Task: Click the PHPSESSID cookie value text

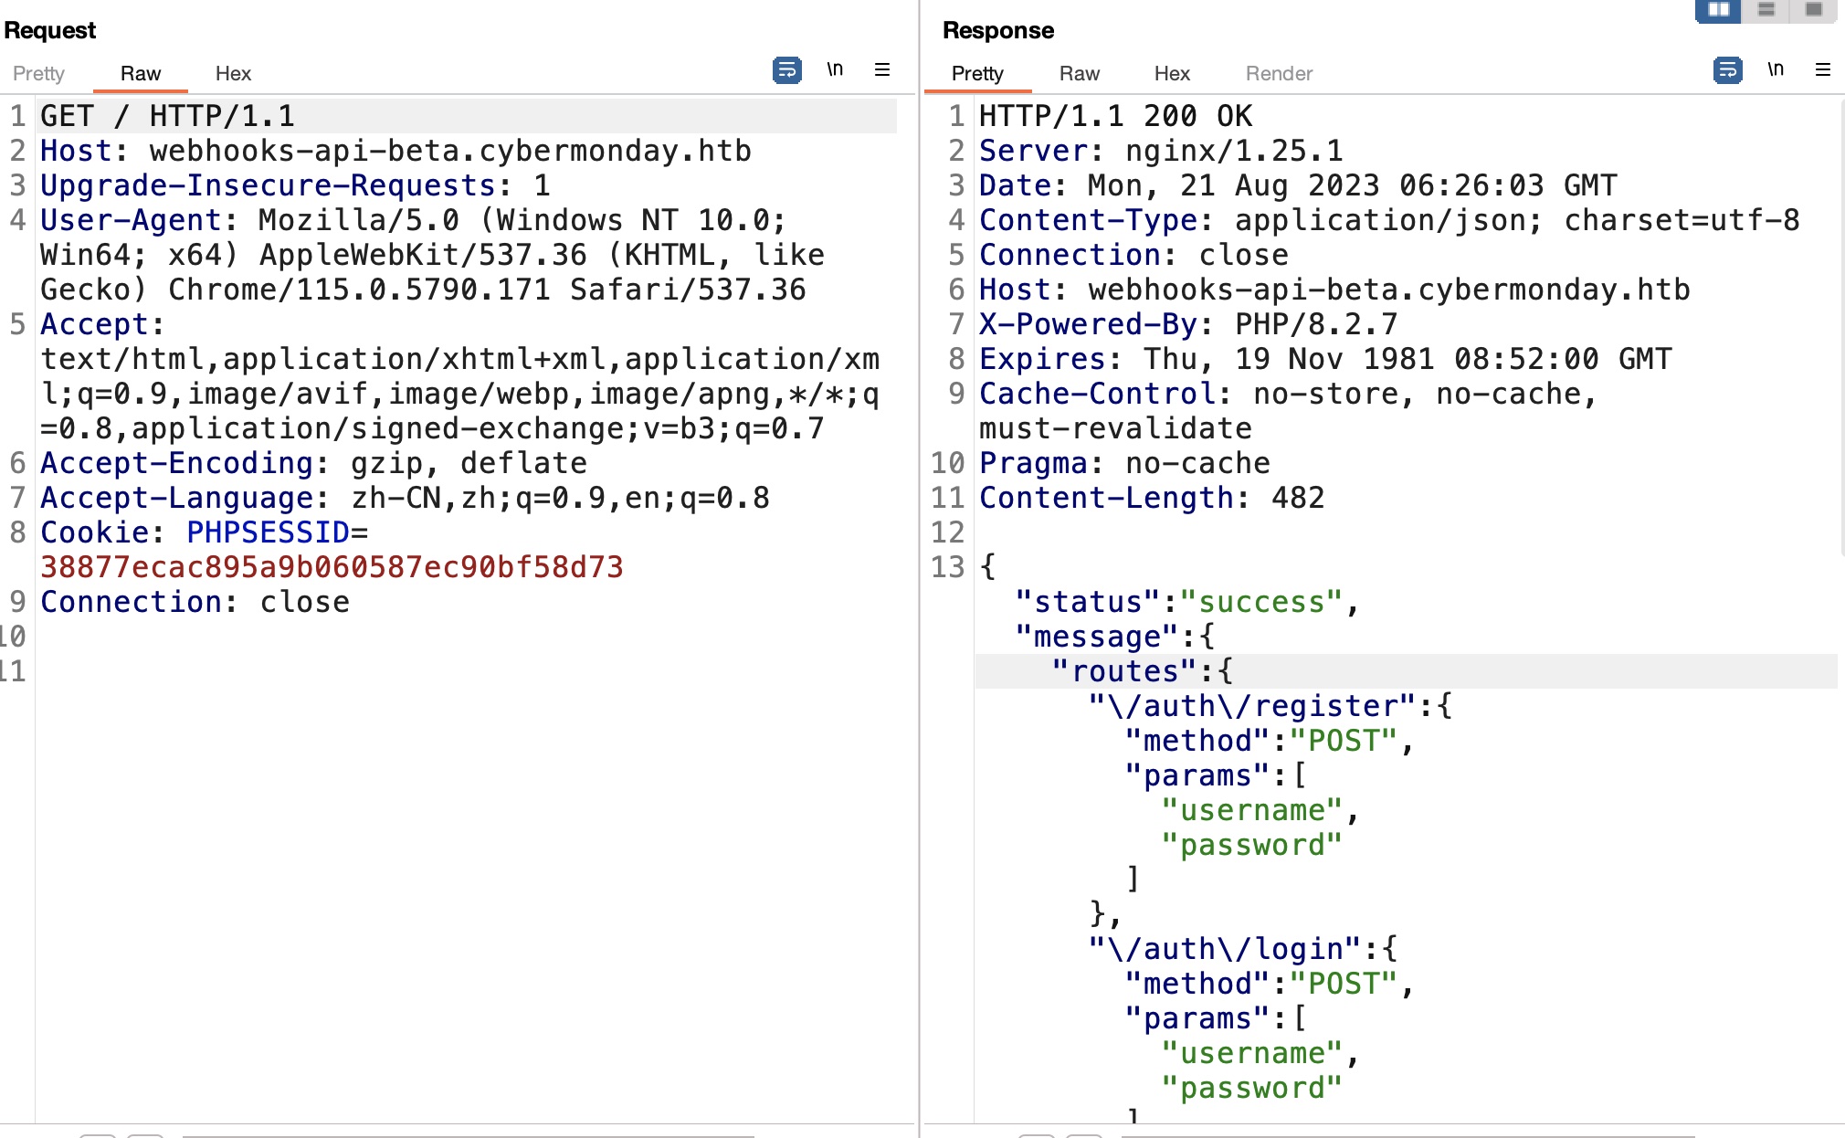Action: (x=332, y=567)
